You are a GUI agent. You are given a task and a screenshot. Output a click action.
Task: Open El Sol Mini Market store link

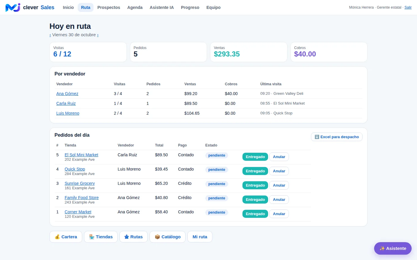click(81, 155)
